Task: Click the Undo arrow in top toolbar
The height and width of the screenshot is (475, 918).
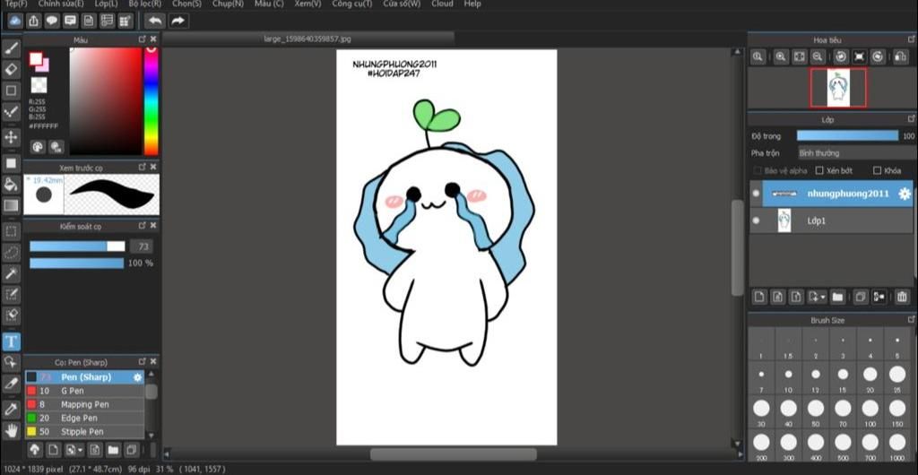Action: click(154, 21)
